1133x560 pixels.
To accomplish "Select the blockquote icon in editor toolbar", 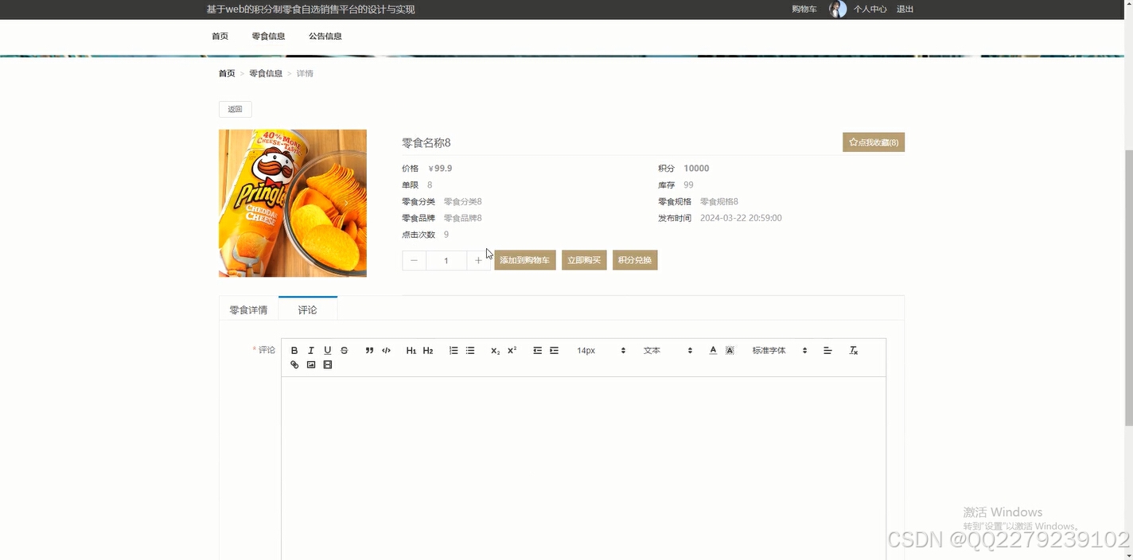I will pos(369,350).
